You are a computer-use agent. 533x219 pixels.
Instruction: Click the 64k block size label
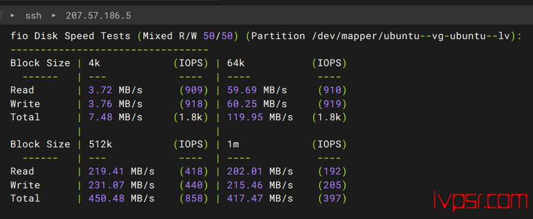click(236, 63)
